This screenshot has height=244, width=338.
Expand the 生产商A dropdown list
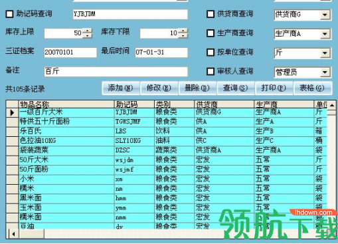point(325,34)
